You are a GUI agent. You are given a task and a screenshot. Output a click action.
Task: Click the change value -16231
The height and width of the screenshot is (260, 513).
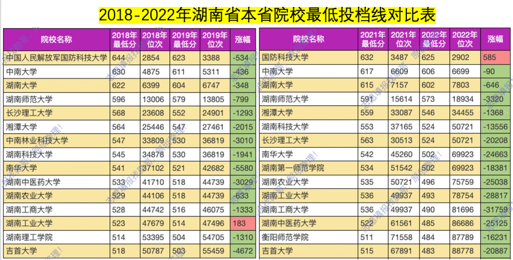[496, 237]
